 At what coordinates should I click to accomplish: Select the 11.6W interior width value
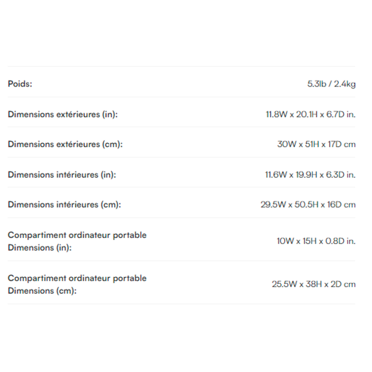point(276,175)
